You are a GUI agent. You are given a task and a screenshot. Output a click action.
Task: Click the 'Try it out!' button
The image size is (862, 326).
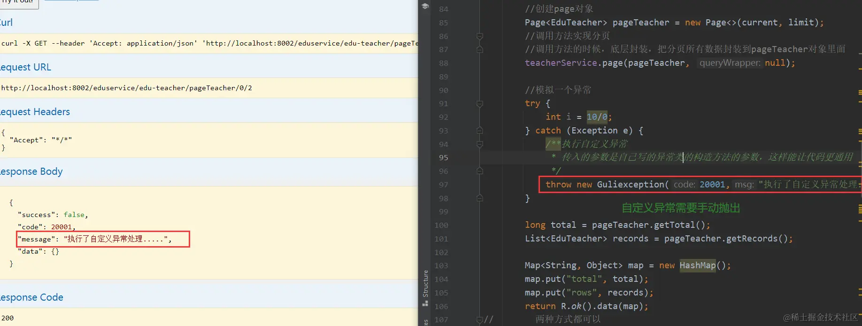point(19,2)
